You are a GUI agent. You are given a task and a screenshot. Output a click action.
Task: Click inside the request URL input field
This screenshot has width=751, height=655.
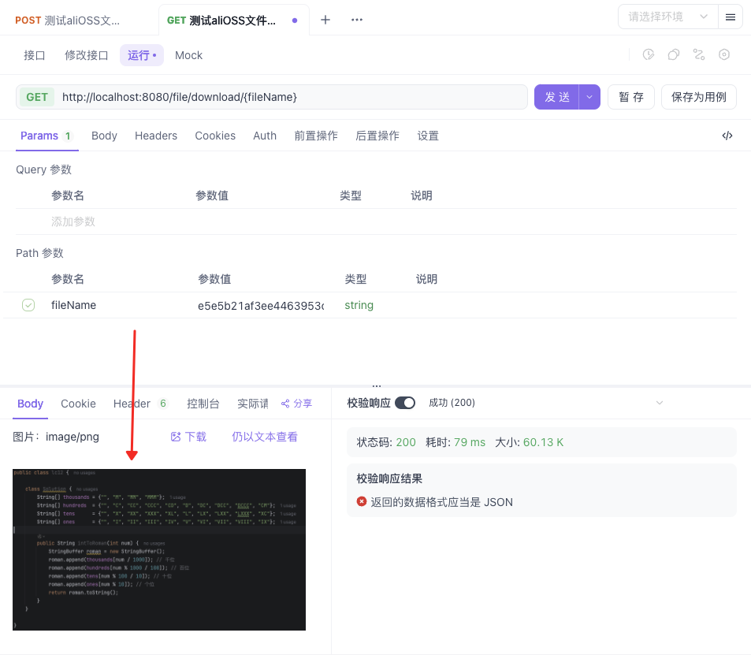tap(292, 96)
